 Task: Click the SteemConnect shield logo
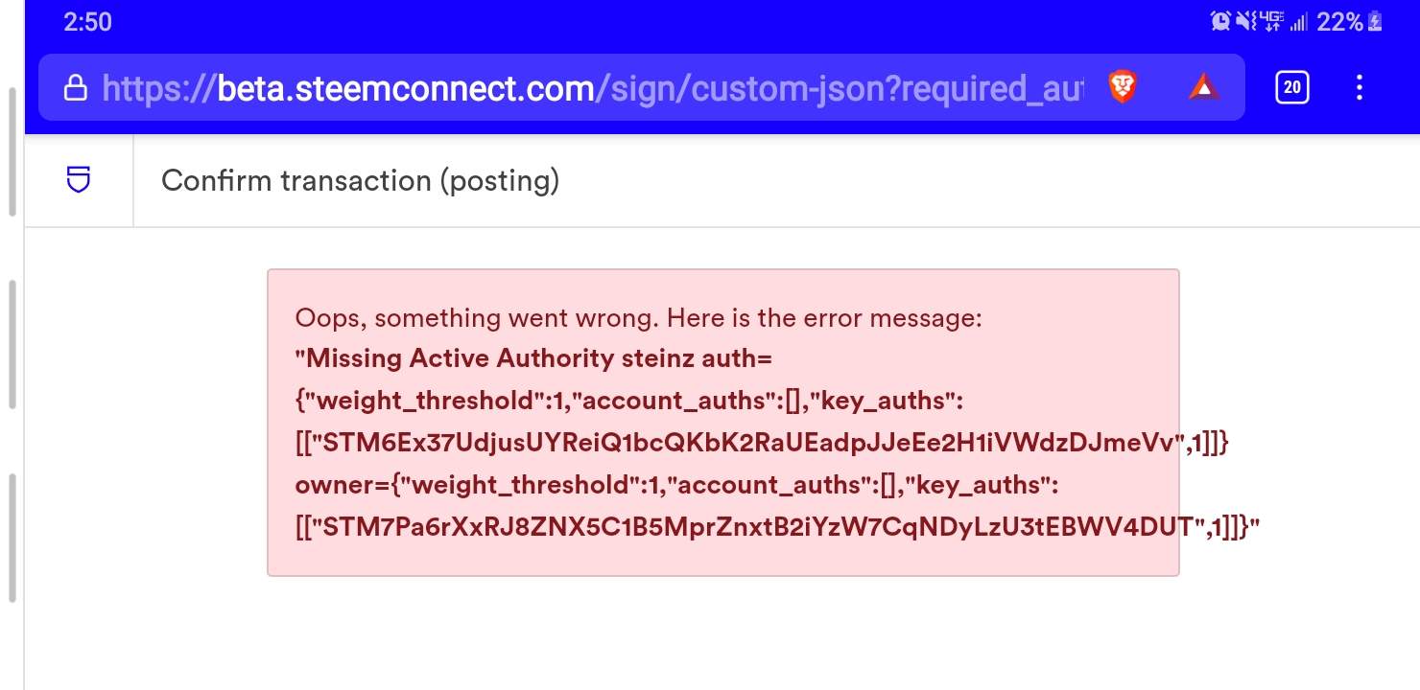point(79,180)
